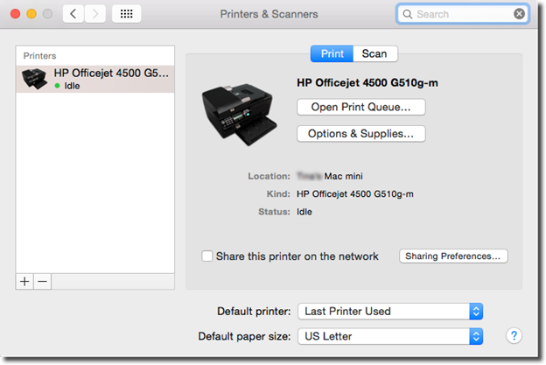Click the Printers list header
This screenshot has height=365, width=546.
pyautogui.click(x=39, y=56)
